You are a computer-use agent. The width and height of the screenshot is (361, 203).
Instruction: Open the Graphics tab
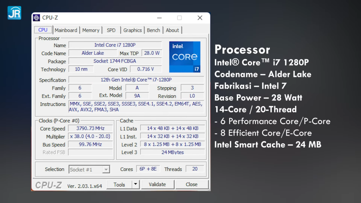(132, 30)
